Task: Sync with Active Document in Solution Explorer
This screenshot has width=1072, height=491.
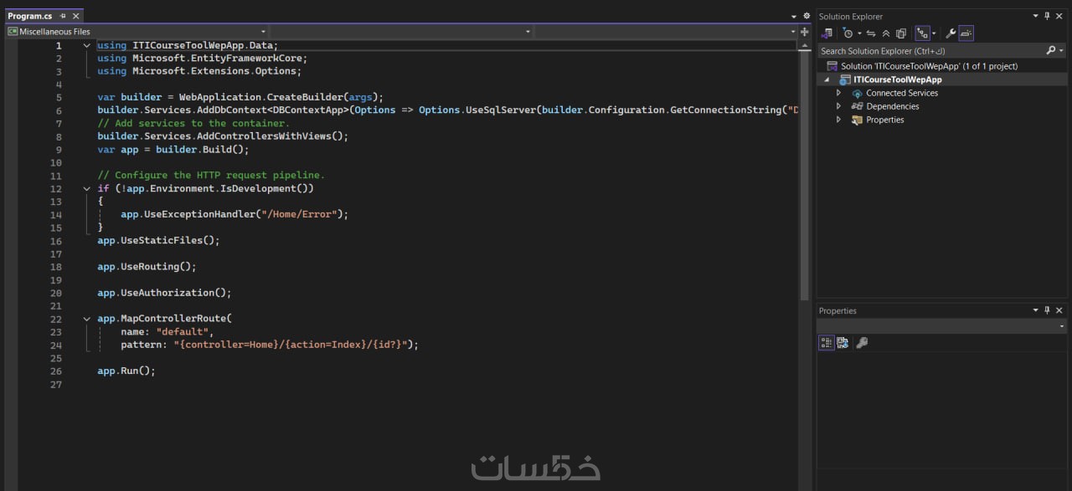Action: point(871,33)
